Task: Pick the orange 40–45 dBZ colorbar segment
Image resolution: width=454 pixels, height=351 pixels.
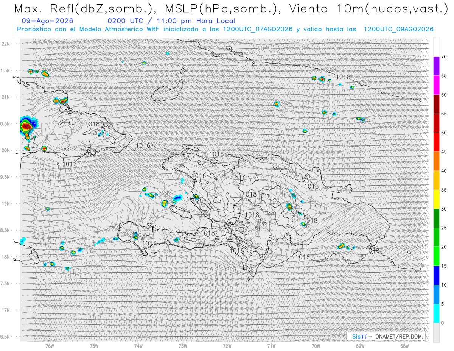Action: (x=436, y=161)
